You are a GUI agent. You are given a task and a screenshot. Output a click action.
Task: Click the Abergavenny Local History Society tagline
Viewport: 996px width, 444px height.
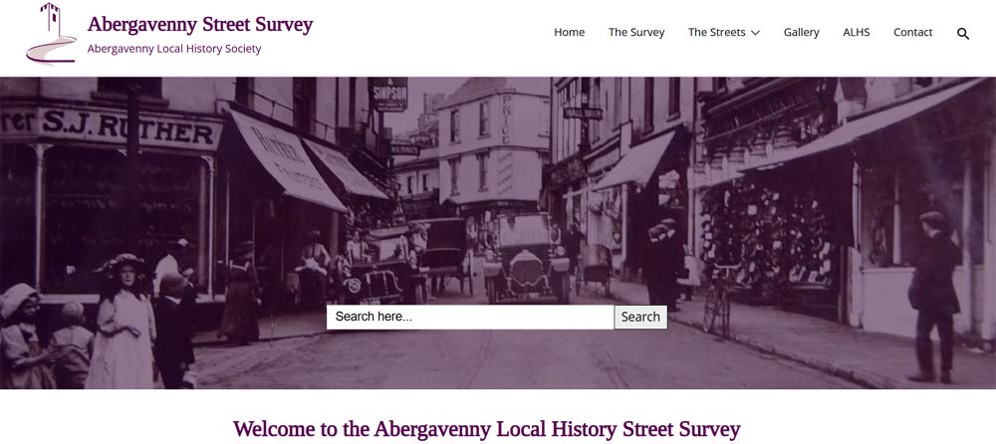(x=174, y=49)
